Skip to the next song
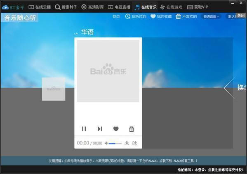 coord(100,129)
